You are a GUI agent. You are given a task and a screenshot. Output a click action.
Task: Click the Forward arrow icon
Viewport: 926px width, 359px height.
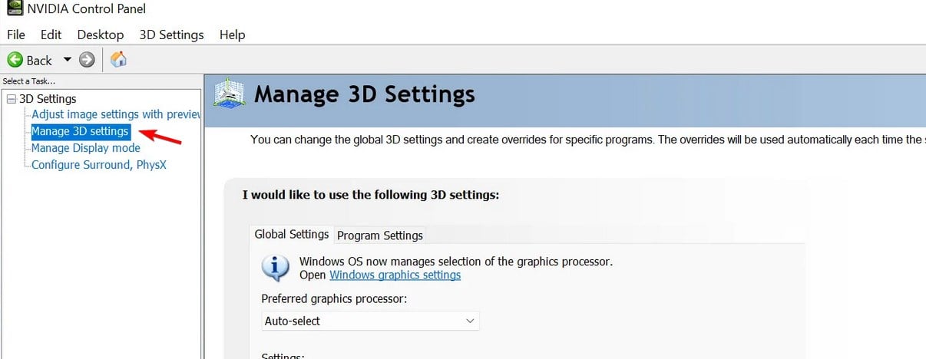87,60
